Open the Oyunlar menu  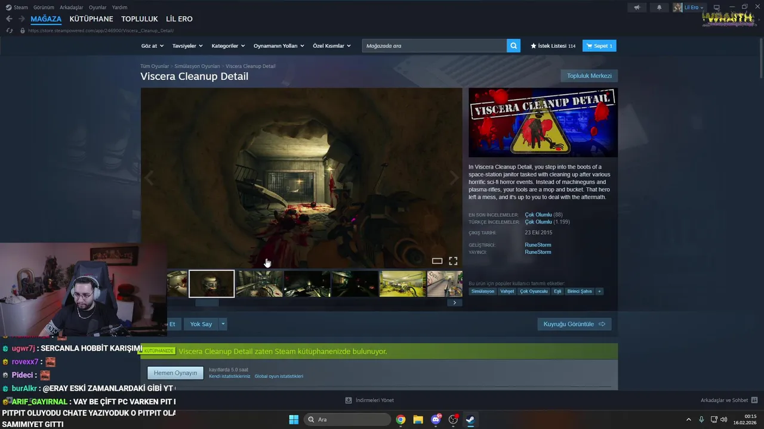(98, 7)
